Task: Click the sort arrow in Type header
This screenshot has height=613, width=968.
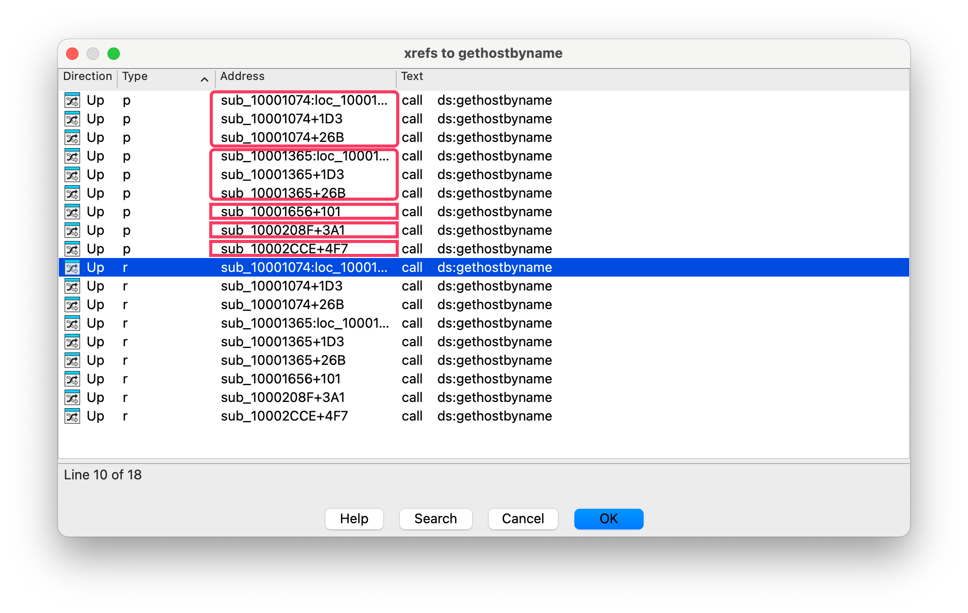Action: coord(205,79)
